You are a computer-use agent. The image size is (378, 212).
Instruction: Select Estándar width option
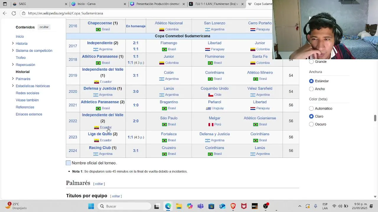point(311,81)
